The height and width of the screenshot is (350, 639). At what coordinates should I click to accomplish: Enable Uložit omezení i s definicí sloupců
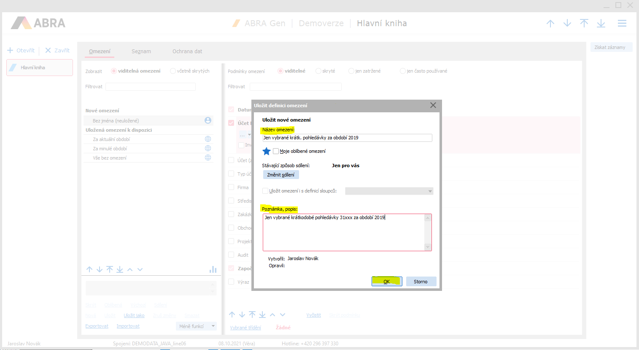(265, 191)
